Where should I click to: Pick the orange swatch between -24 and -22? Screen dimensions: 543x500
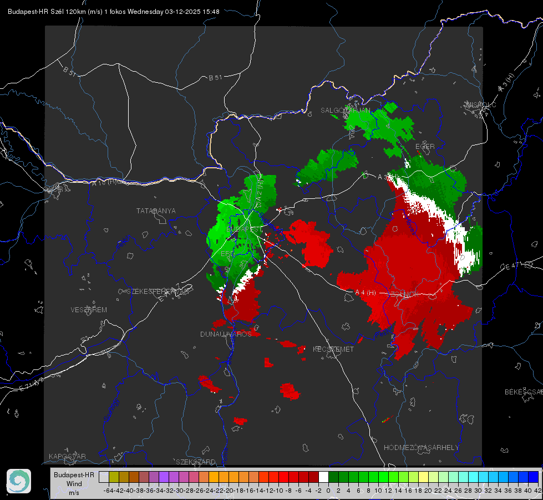[214, 477]
